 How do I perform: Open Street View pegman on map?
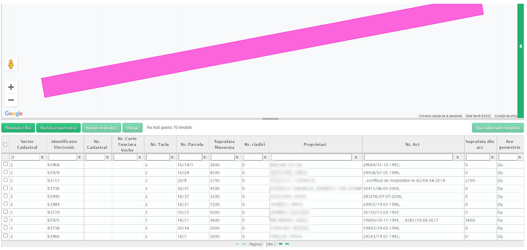tap(11, 64)
